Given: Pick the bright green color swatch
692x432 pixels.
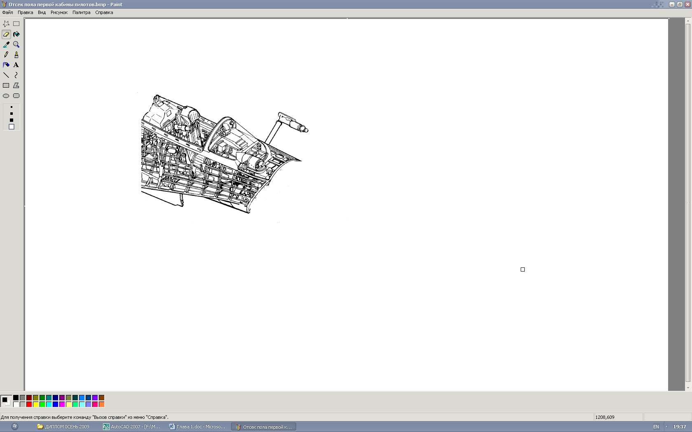Looking at the screenshot, I should pos(42,404).
